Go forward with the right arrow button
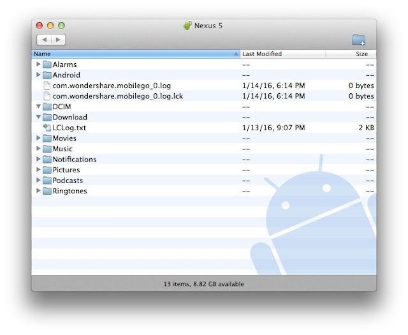The width and height of the screenshot is (408, 335). tap(58, 40)
